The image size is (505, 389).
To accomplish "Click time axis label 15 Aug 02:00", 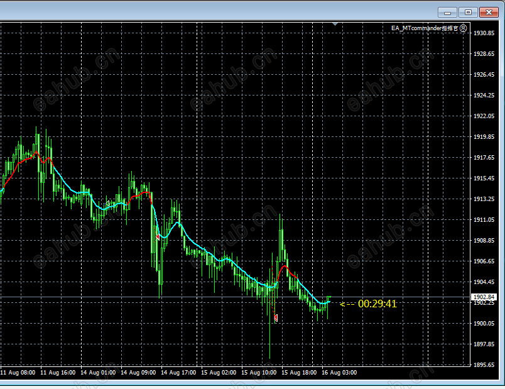I will pos(219,373).
